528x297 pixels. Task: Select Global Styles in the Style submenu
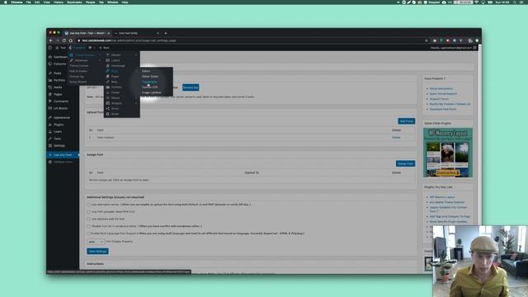pyautogui.click(x=150, y=77)
